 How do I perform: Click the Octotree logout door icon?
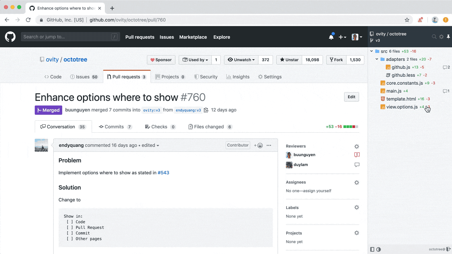pyautogui.click(x=449, y=249)
